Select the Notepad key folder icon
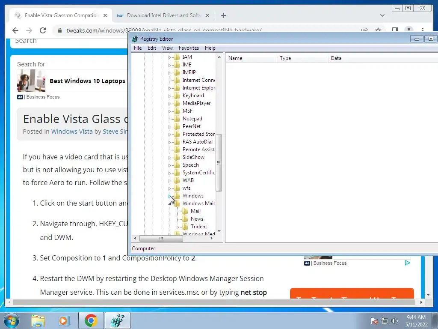 click(177, 119)
